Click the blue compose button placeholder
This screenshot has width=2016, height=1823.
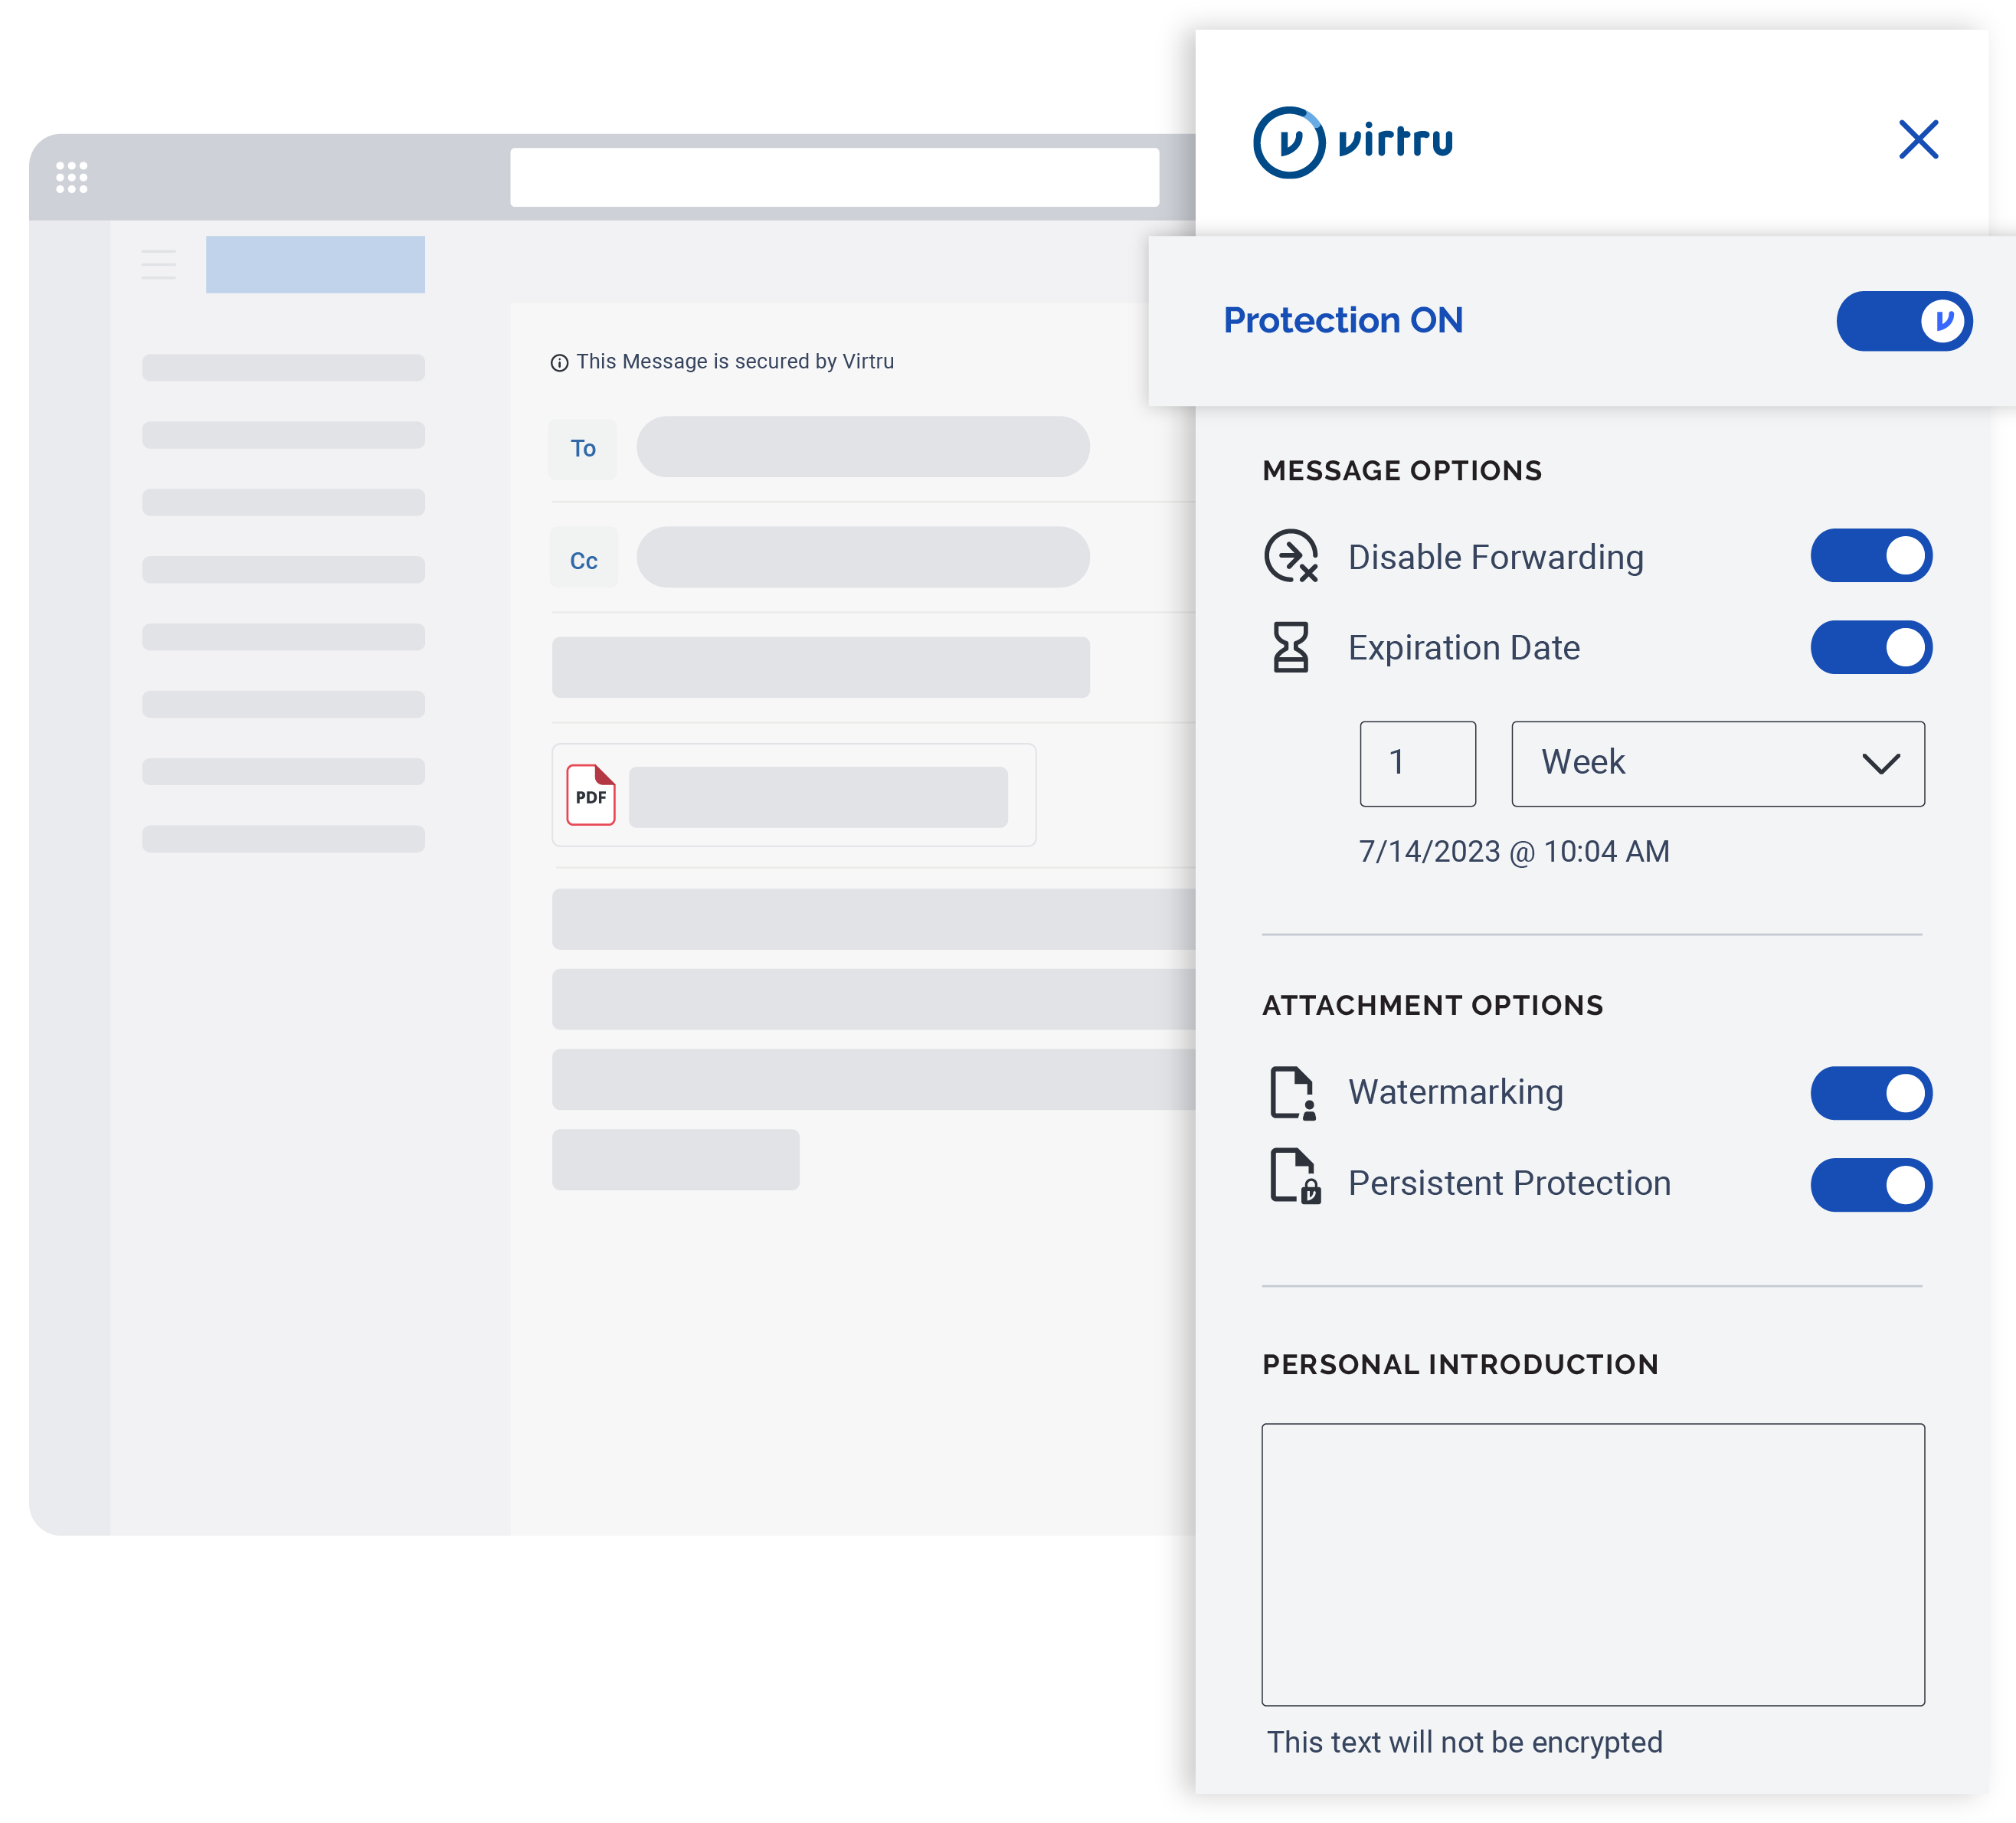tap(315, 264)
